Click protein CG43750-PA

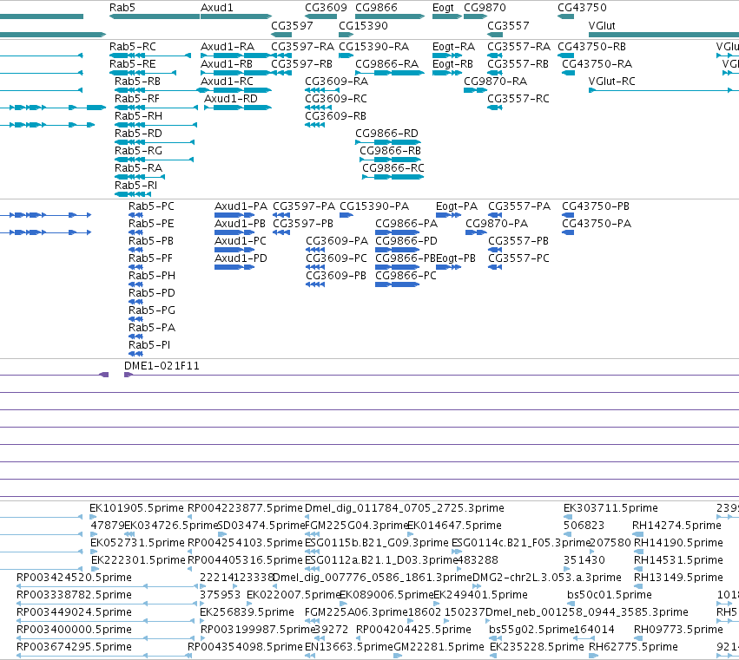click(597, 224)
